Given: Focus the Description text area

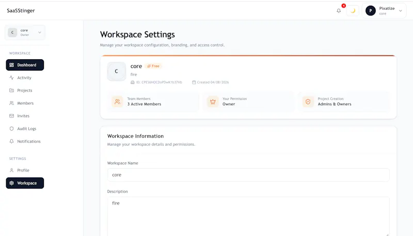Looking at the screenshot, I should (x=248, y=216).
